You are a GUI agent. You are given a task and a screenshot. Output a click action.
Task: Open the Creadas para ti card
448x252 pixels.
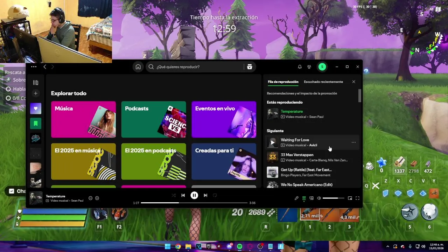[x=224, y=161]
